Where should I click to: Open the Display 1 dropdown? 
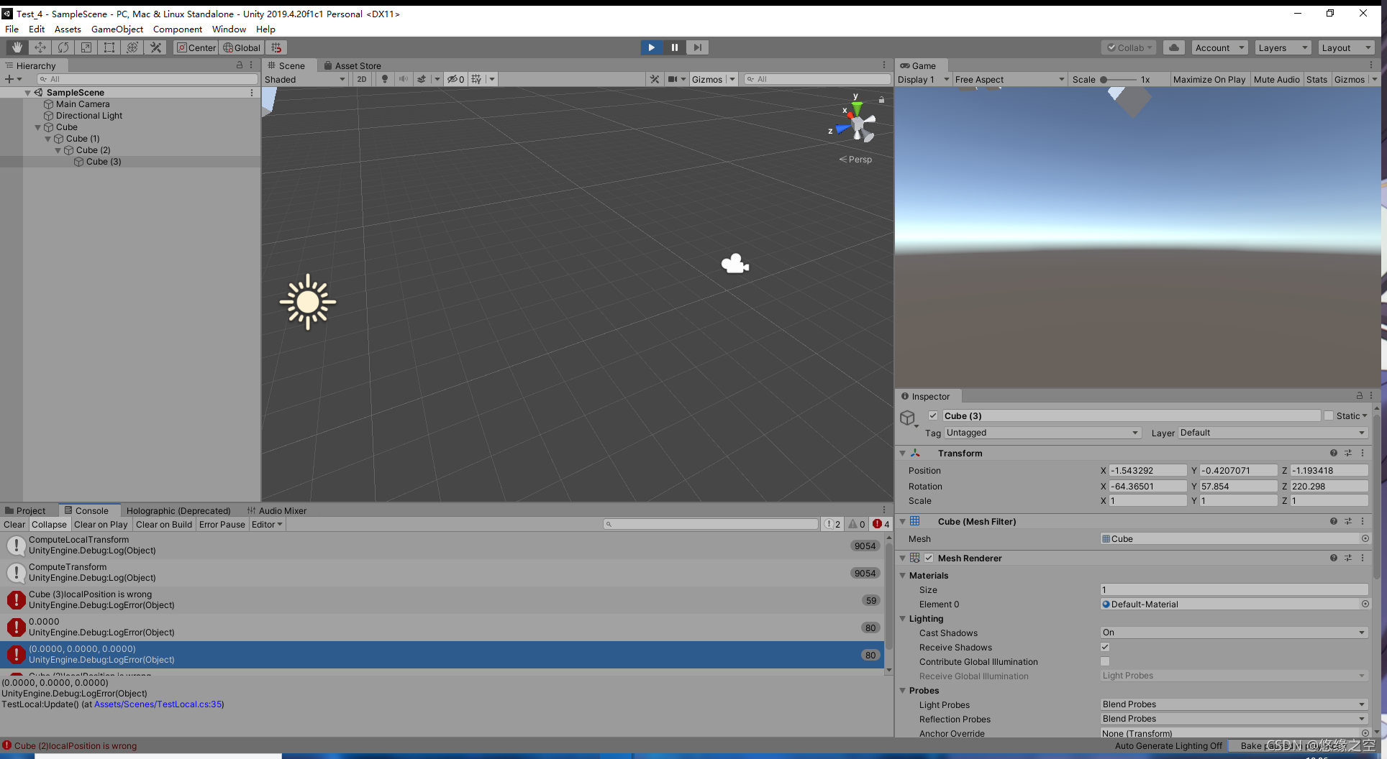(x=924, y=79)
